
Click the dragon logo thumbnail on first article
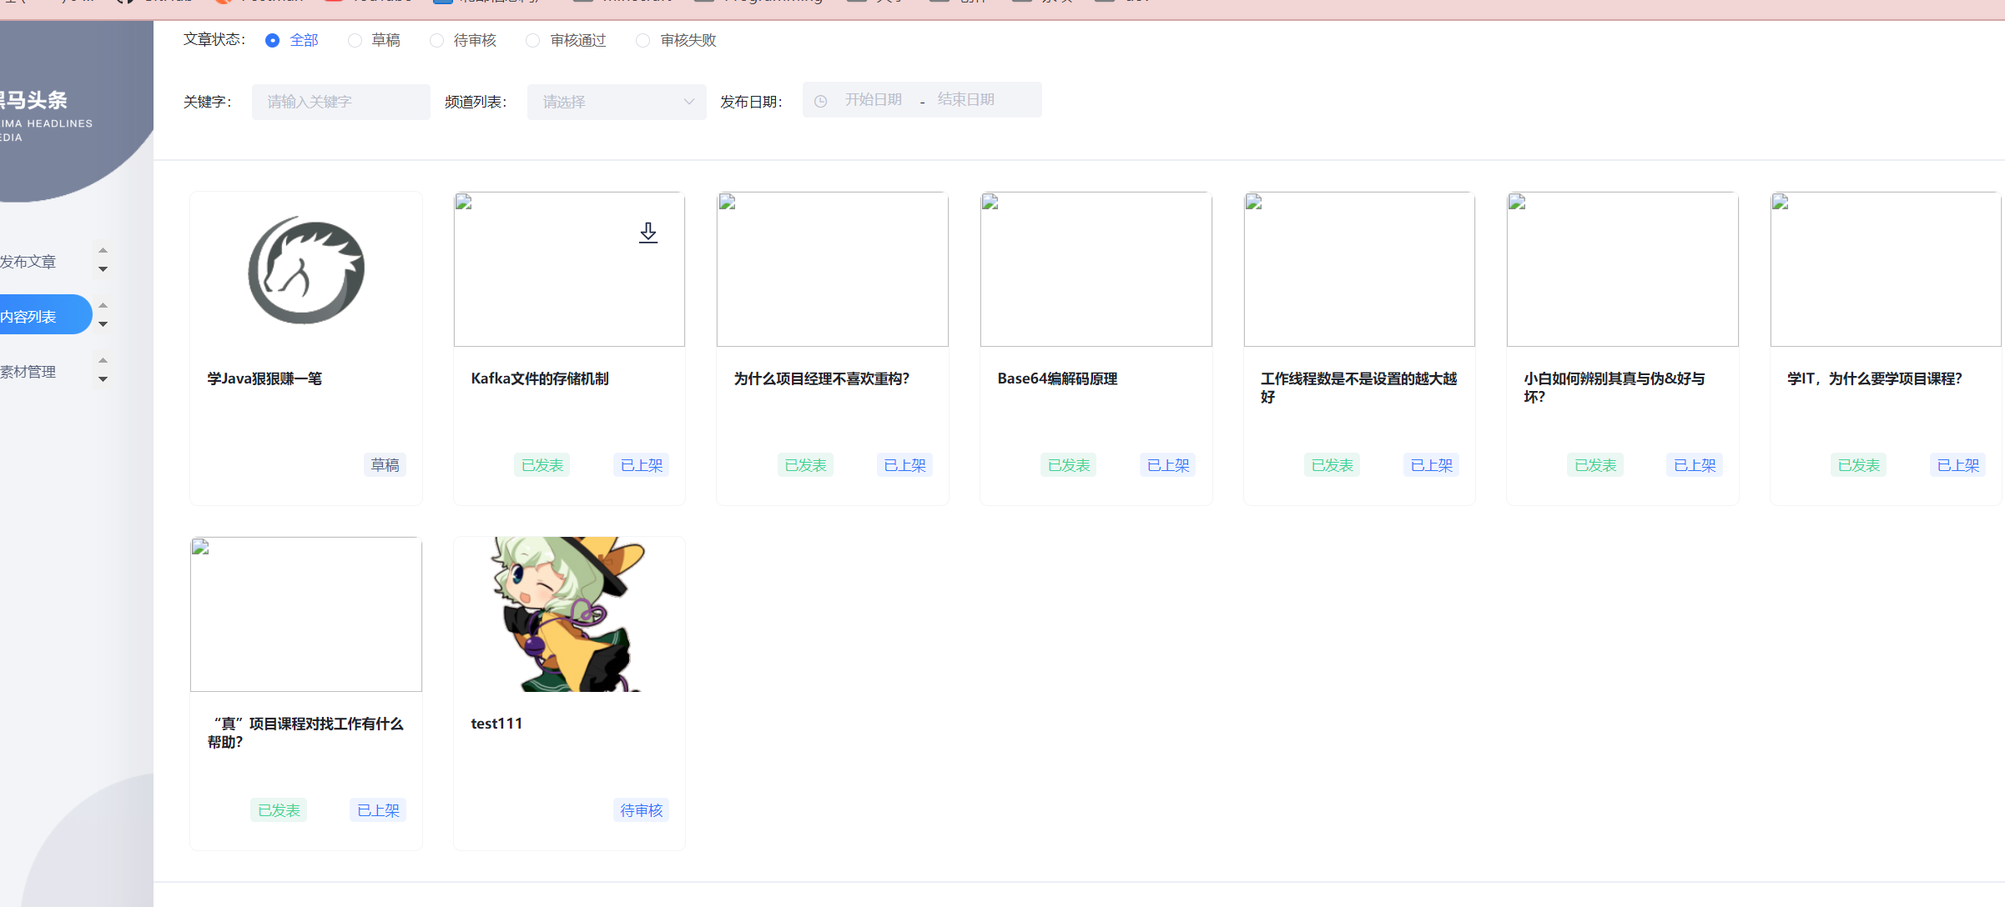306,270
